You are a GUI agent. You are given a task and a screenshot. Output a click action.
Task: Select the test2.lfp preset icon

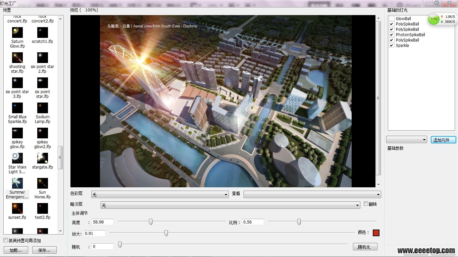pyautogui.click(x=42, y=208)
